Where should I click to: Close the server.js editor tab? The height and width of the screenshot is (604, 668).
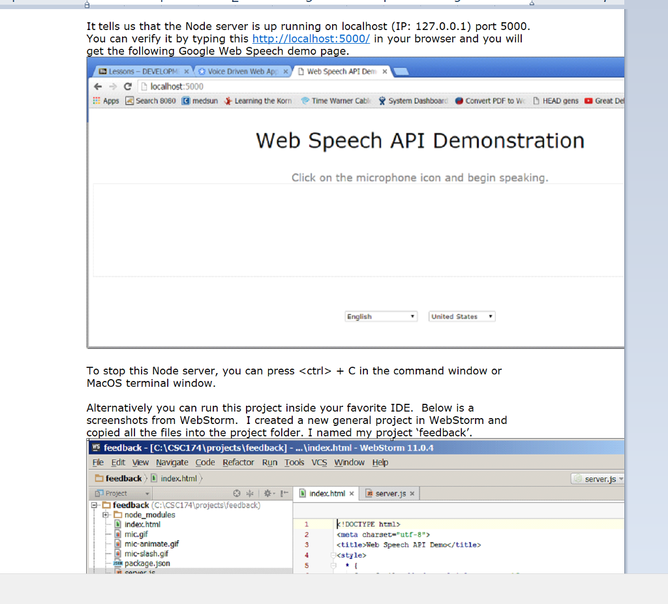click(x=412, y=494)
